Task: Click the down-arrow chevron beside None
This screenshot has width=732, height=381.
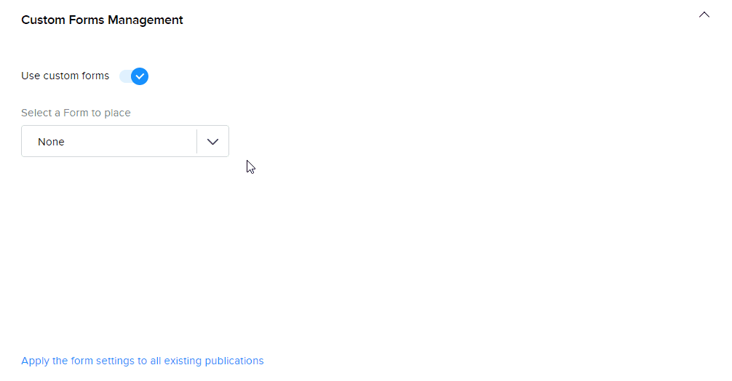Action: pyautogui.click(x=212, y=142)
